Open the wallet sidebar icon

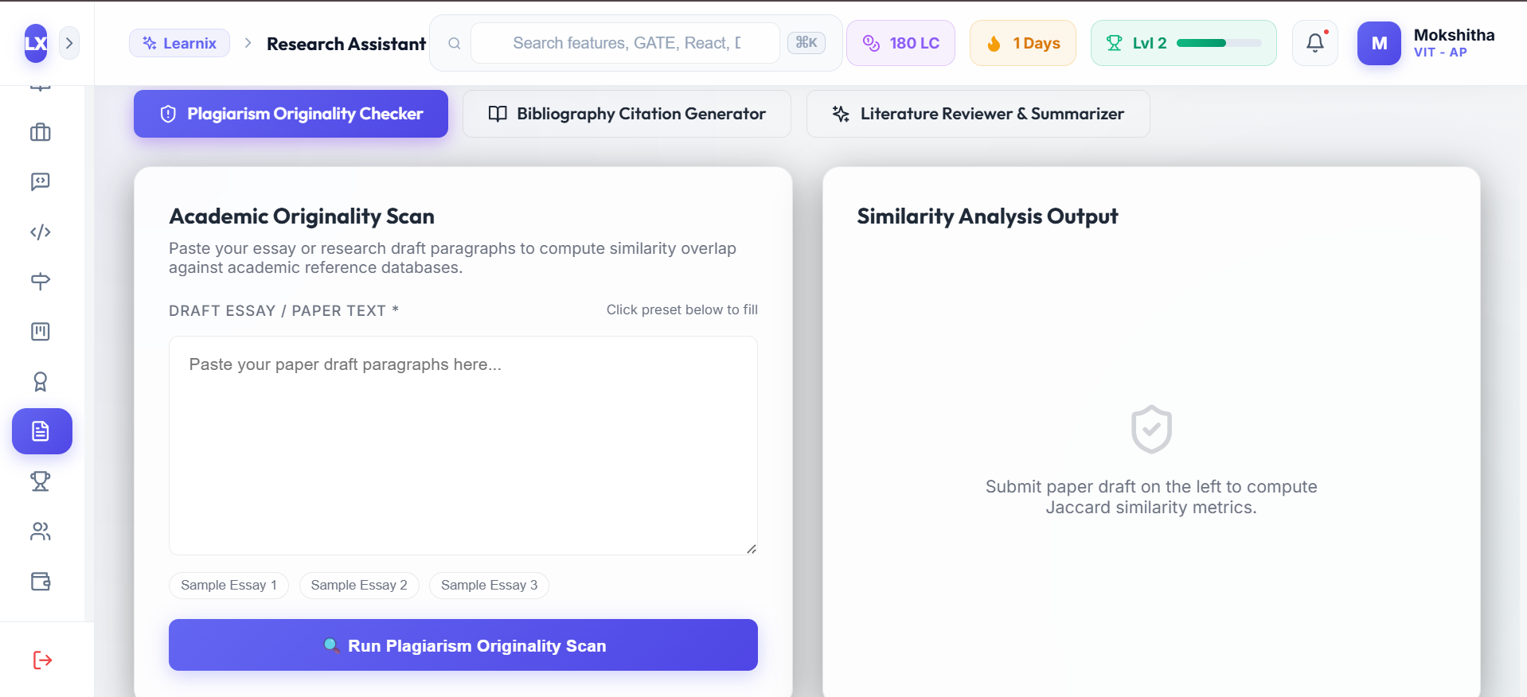click(x=41, y=582)
